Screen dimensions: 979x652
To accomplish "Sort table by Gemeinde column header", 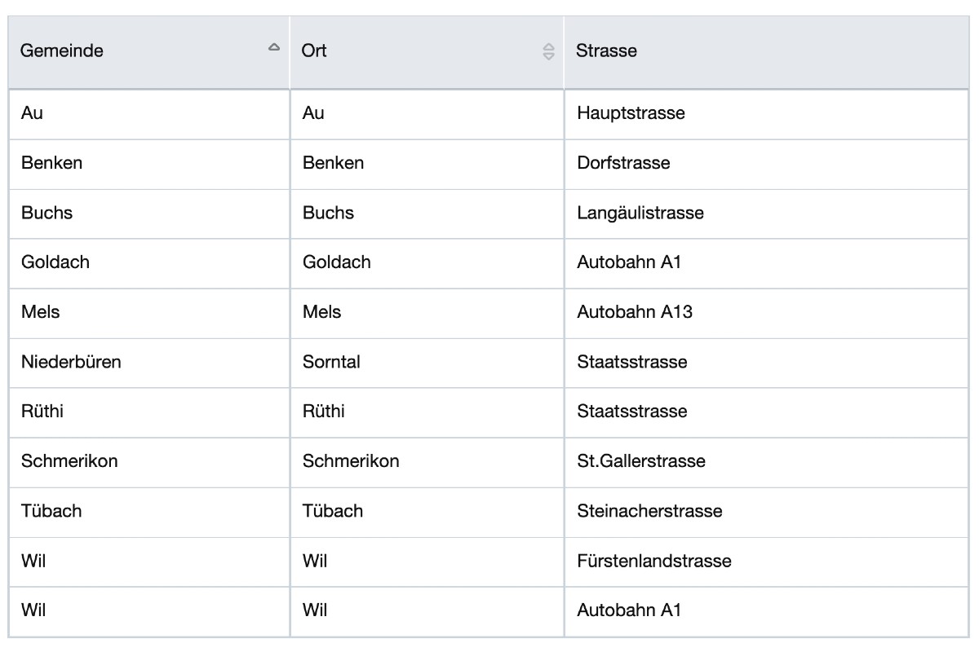I will pyautogui.click(x=62, y=51).
